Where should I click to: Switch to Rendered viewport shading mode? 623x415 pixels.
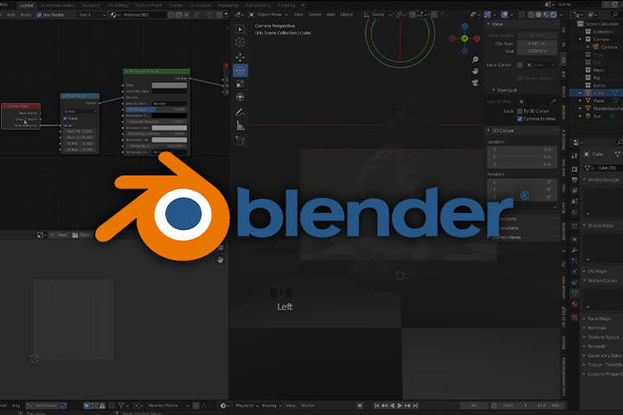click(553, 15)
